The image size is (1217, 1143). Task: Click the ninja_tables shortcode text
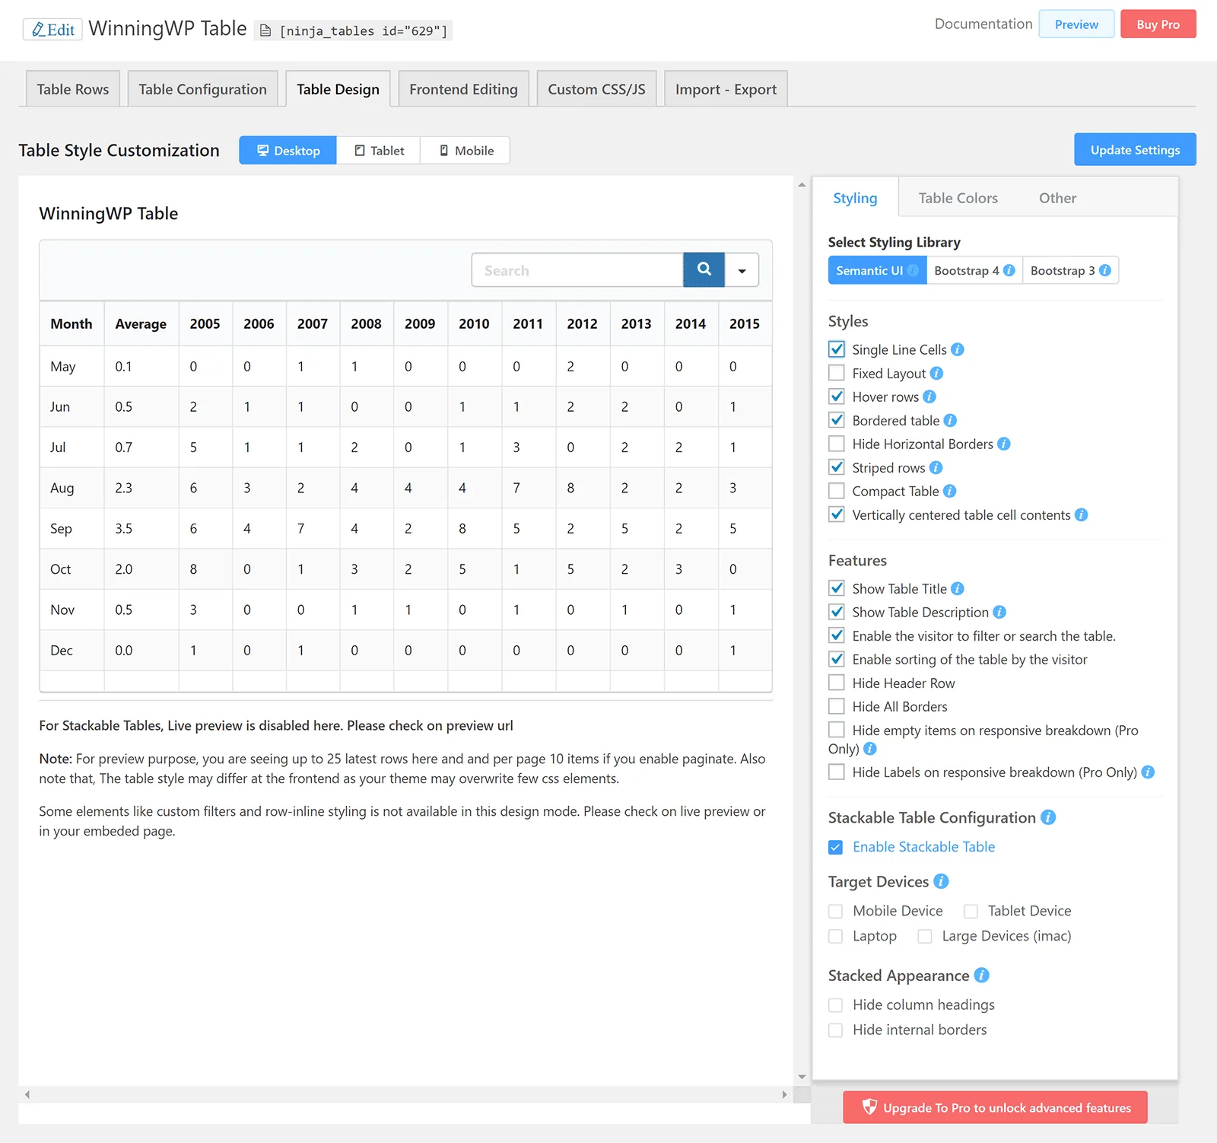[x=364, y=30]
